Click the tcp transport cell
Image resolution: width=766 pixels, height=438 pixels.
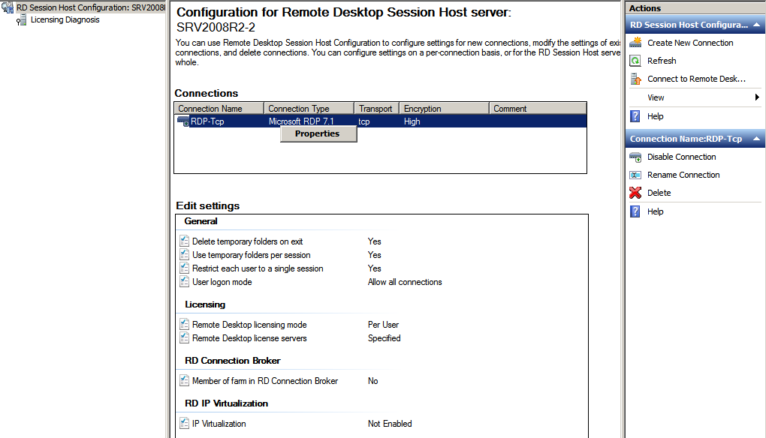tap(364, 121)
